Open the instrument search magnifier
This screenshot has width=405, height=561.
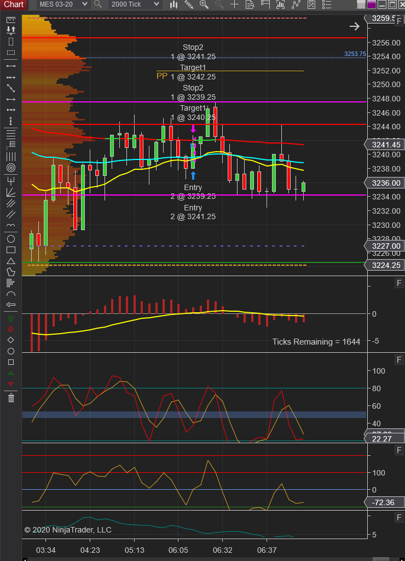pyautogui.click(x=97, y=4)
